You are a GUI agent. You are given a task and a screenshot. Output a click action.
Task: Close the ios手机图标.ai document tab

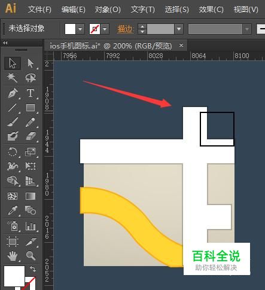181,45
